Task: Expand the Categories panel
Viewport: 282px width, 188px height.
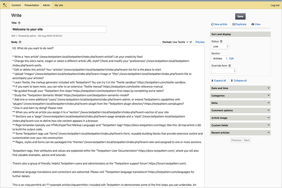Action: [240, 96]
